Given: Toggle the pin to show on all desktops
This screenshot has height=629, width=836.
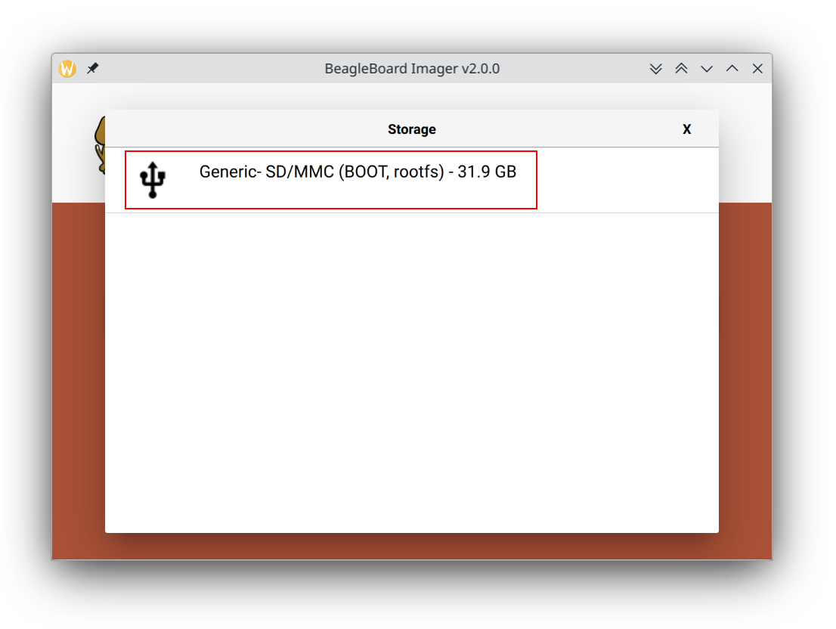Looking at the screenshot, I should click(92, 69).
